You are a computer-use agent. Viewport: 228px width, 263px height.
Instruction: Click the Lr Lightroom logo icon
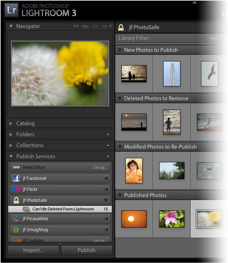tap(12, 10)
